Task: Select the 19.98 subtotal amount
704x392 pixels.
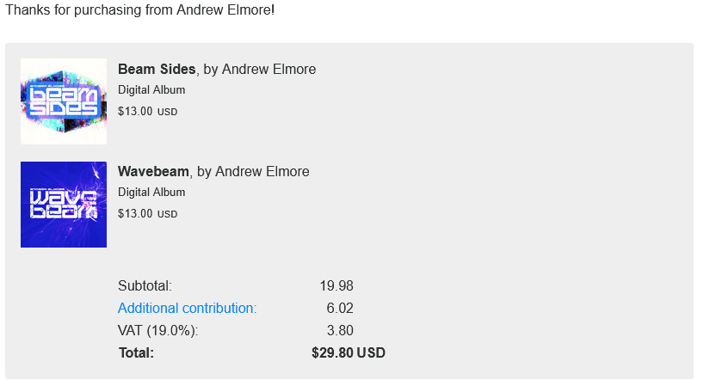Action: 337,286
